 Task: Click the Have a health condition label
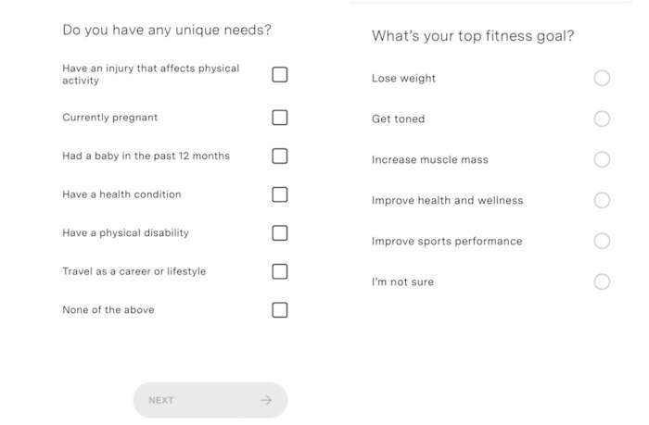(121, 194)
